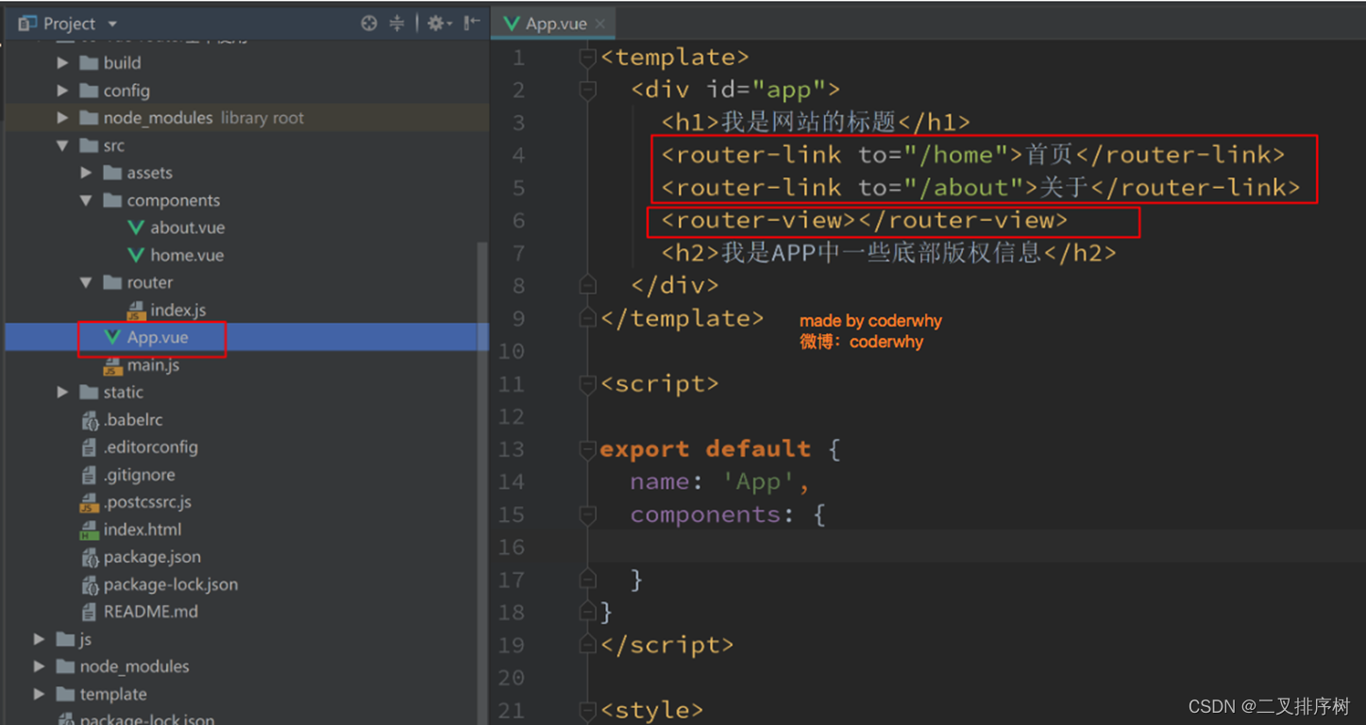The image size is (1366, 725).
Task: Click the Vue icon beside home.vue
Action: pos(136,255)
